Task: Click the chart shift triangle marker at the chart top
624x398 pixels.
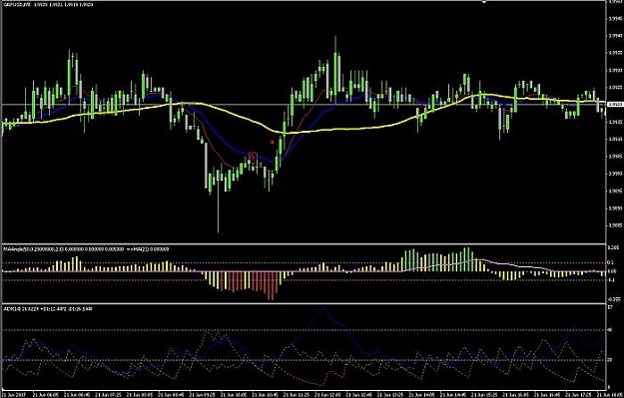Action: click(x=484, y=2)
